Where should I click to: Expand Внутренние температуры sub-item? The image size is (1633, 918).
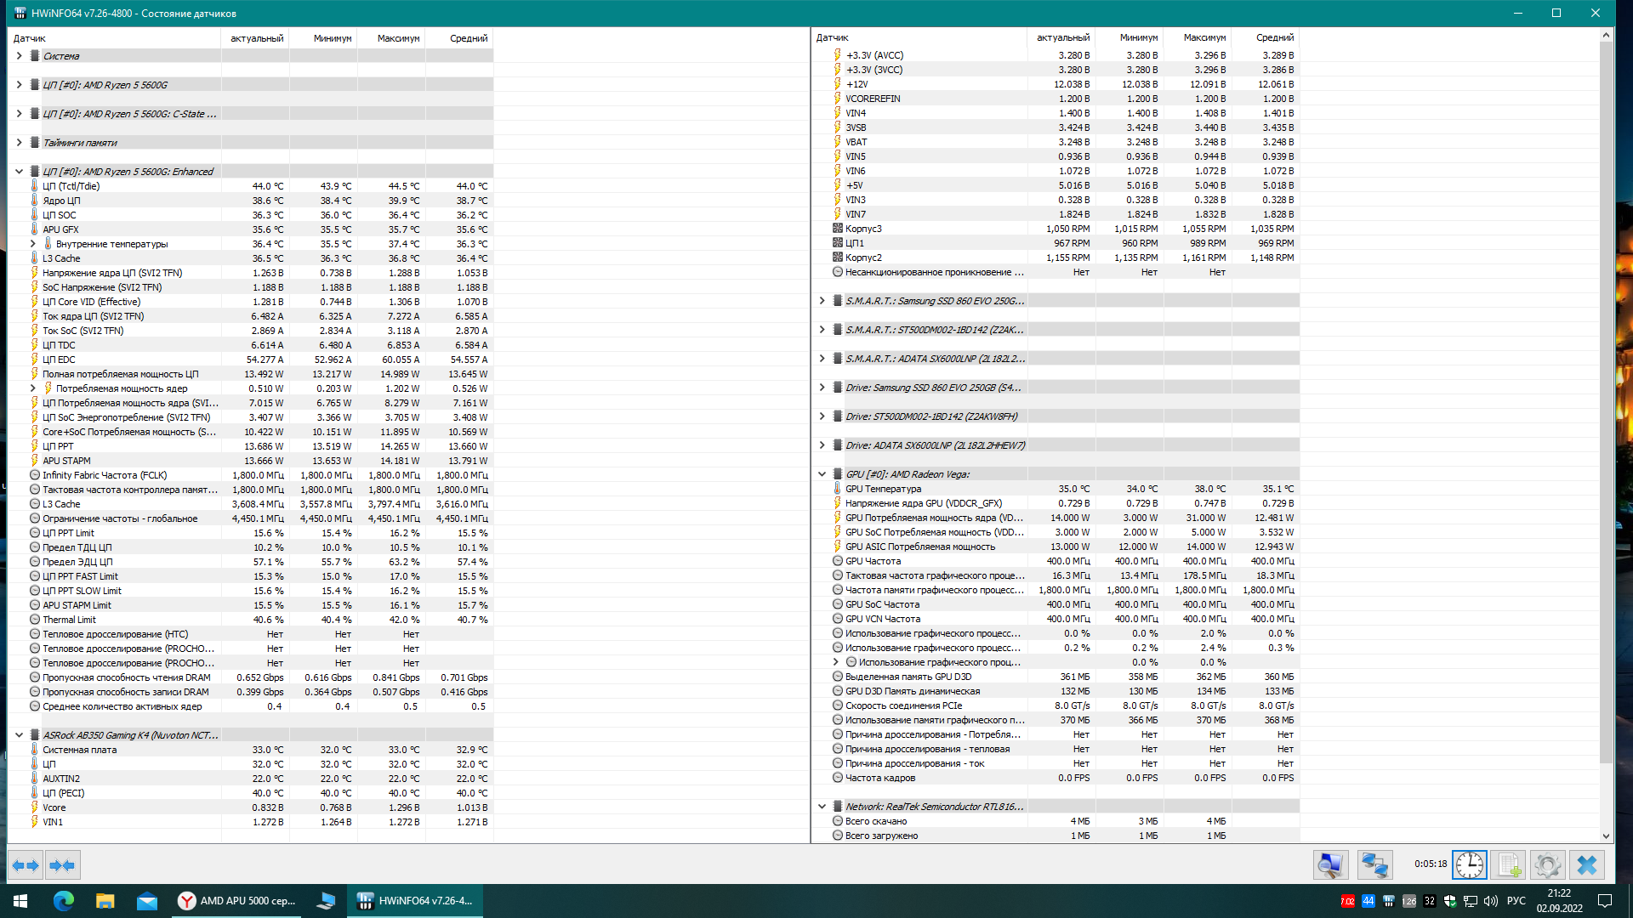point(33,244)
